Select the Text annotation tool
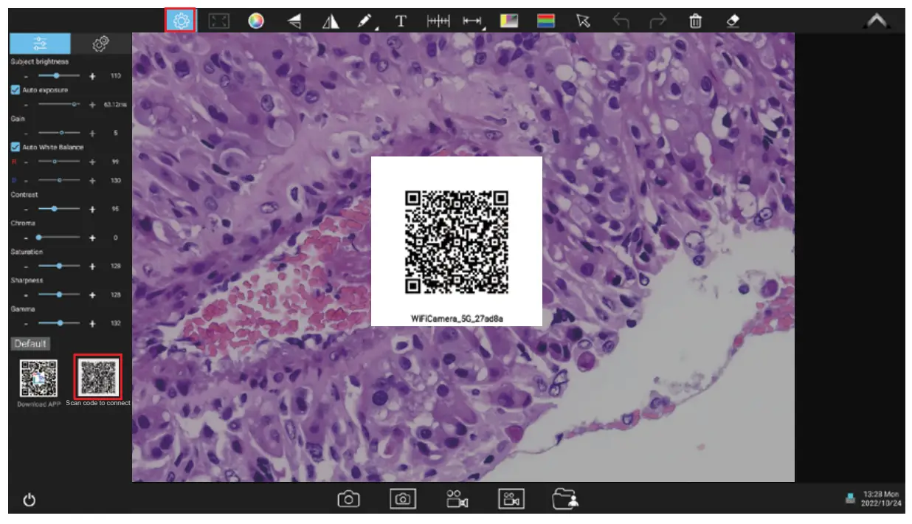912x524 pixels. tap(401, 21)
